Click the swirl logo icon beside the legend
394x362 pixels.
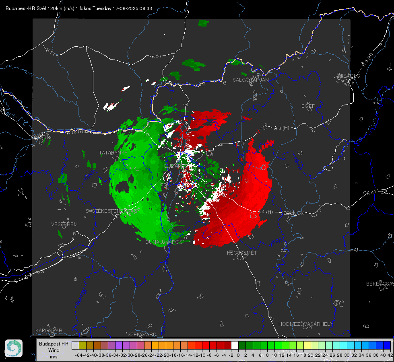[x=14, y=348]
